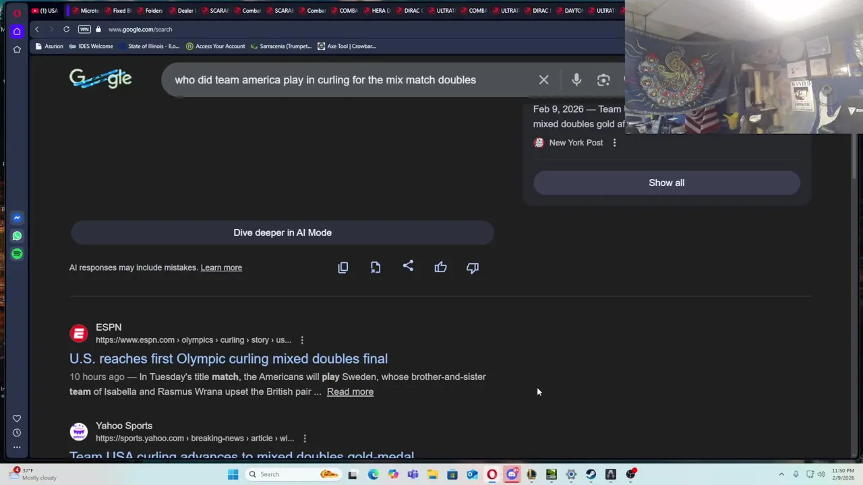The height and width of the screenshot is (485, 863).
Task: Open Steam from the taskbar
Action: [591, 474]
